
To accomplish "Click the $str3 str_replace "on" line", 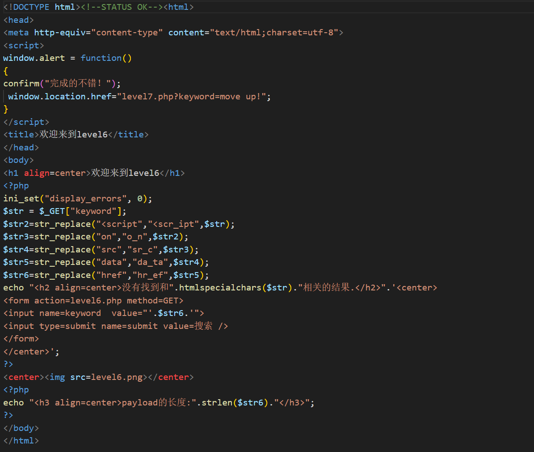I will click(x=96, y=237).
